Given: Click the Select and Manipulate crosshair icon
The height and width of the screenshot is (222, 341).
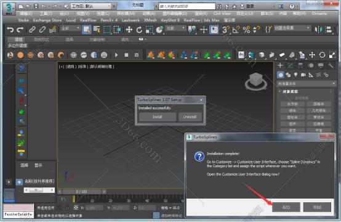Looking at the screenshot, I should [x=204, y=30].
